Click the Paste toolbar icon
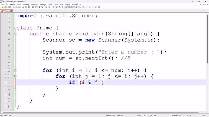The image size is (209, 117). click(29, 7)
